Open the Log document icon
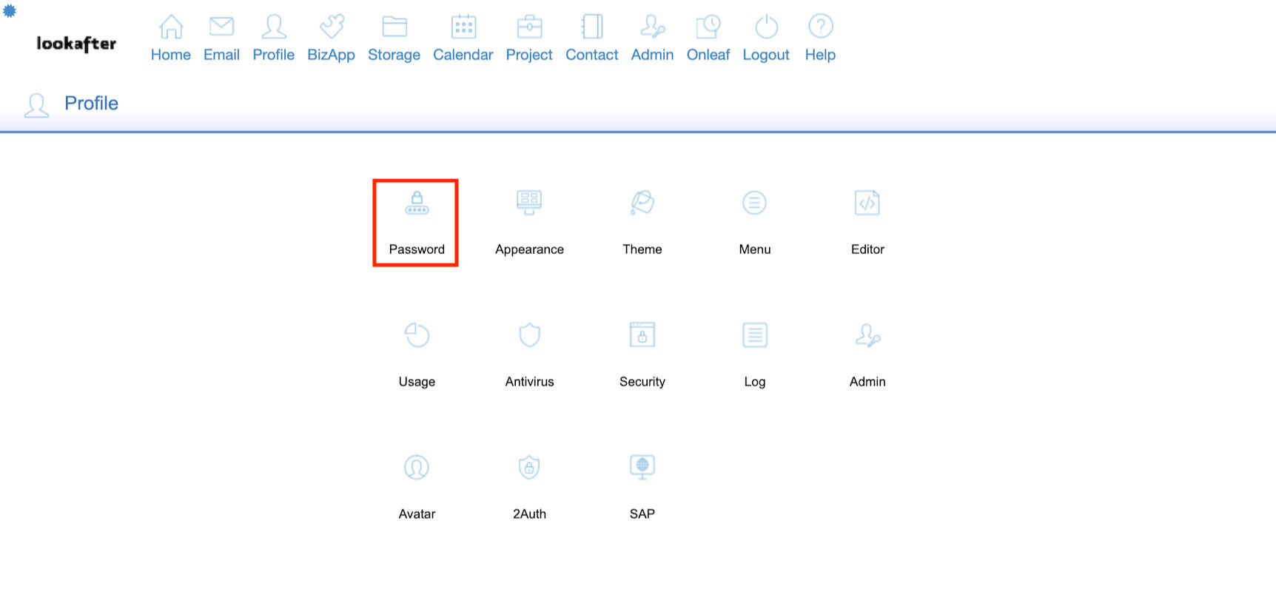The image size is (1276, 592). point(754,336)
